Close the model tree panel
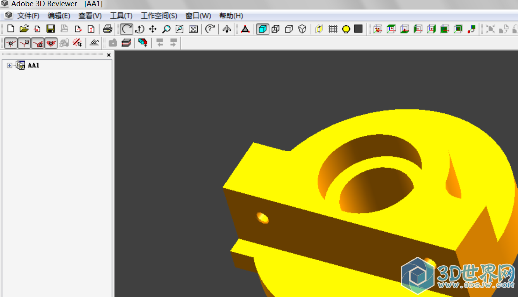 [x=109, y=55]
